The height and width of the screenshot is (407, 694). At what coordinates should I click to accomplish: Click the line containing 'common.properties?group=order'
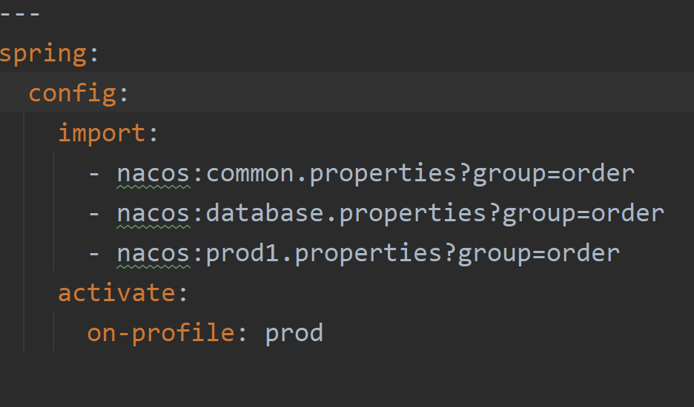point(362,174)
